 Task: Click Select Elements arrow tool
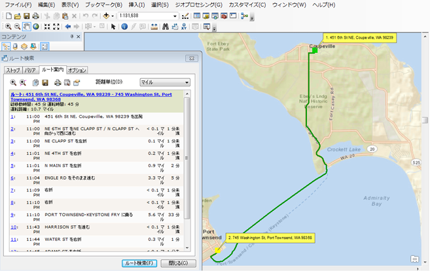coord(113,27)
